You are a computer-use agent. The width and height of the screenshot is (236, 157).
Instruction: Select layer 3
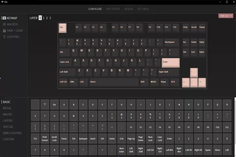(50, 18)
